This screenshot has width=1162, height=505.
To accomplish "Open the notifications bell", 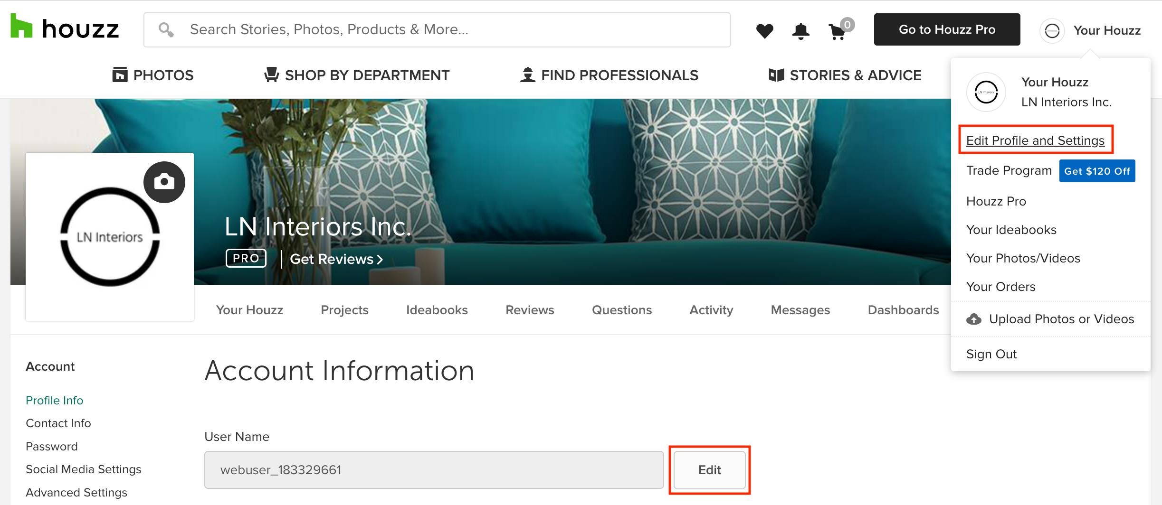I will coord(800,31).
